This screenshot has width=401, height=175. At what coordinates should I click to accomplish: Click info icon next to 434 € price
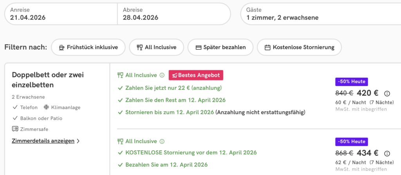[387, 154]
